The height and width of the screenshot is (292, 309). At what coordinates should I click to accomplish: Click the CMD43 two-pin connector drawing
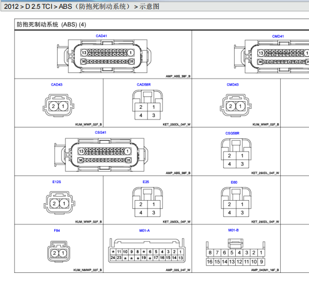pos(236,105)
